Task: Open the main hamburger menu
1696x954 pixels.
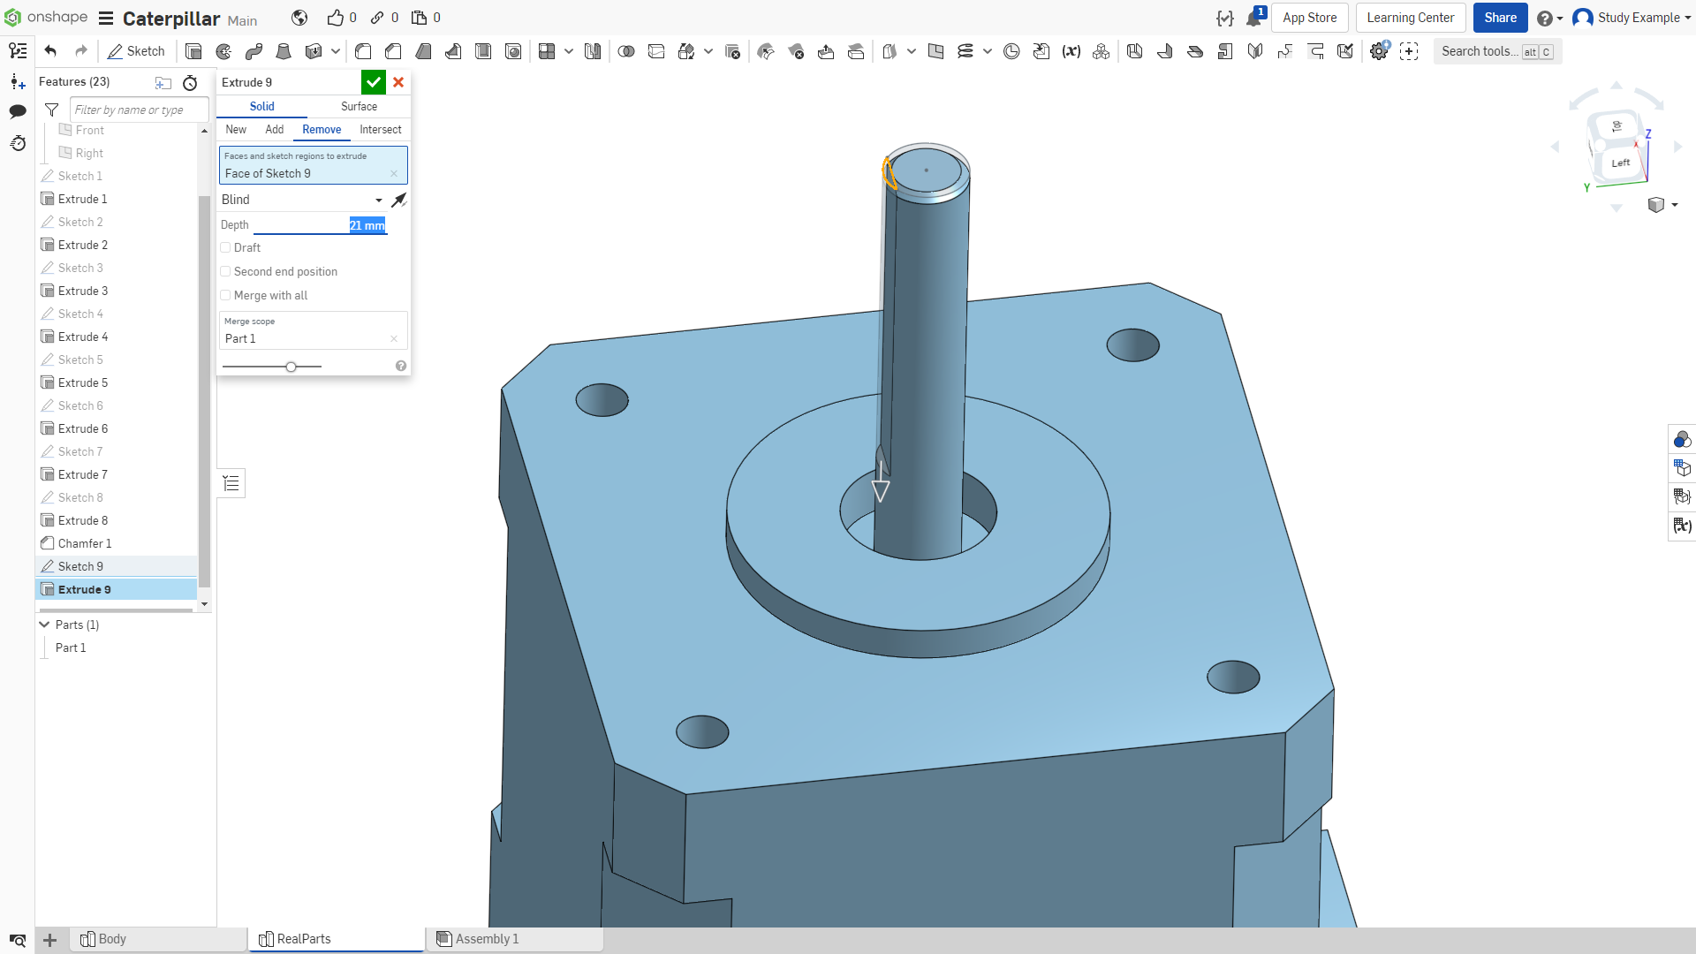Action: pos(106,18)
